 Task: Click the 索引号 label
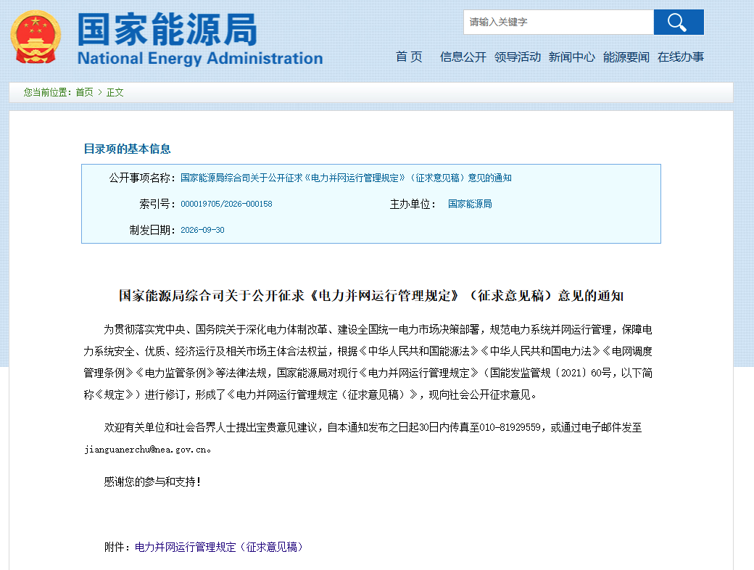(x=157, y=204)
